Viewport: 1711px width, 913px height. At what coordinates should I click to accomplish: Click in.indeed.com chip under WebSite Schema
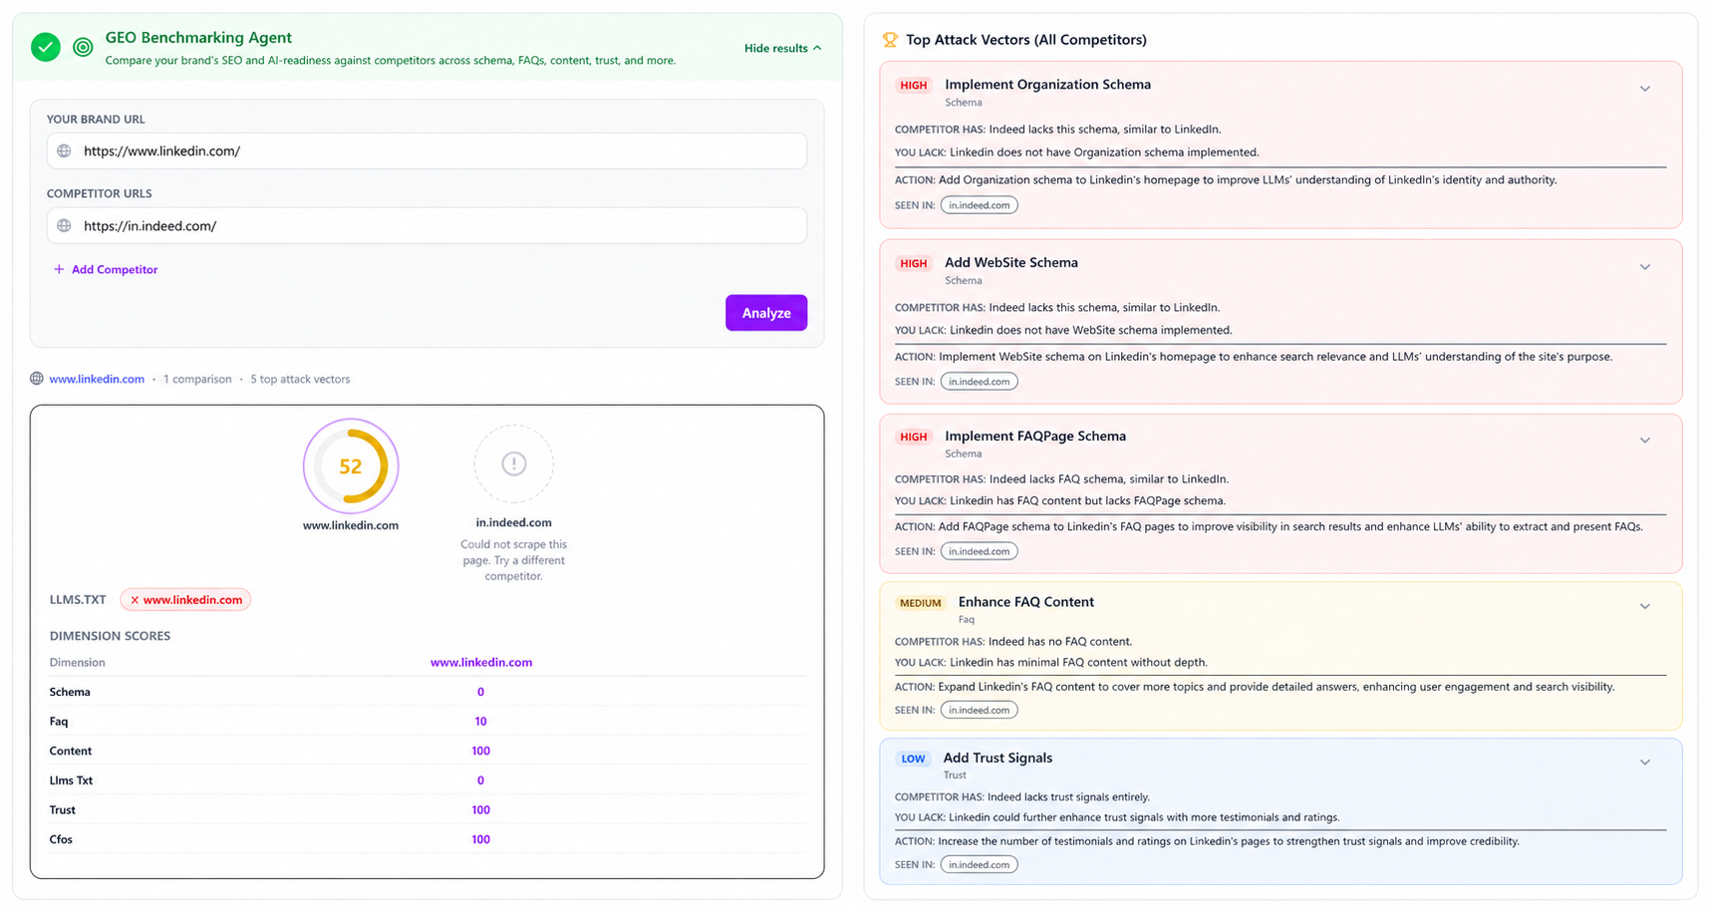[x=980, y=382]
